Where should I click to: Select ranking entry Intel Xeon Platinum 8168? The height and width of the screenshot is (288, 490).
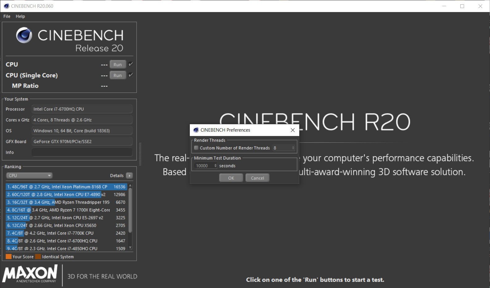click(x=66, y=187)
